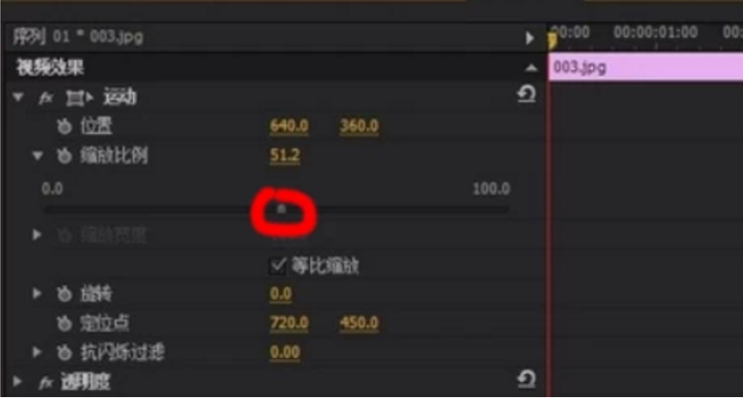Click the 640.0 position X value
Image resolution: width=743 pixels, height=398 pixels.
[x=289, y=126]
